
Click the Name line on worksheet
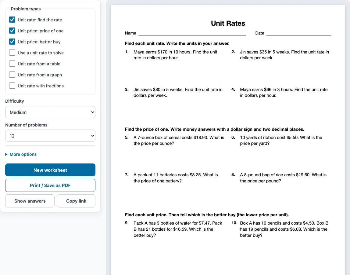click(192, 34)
